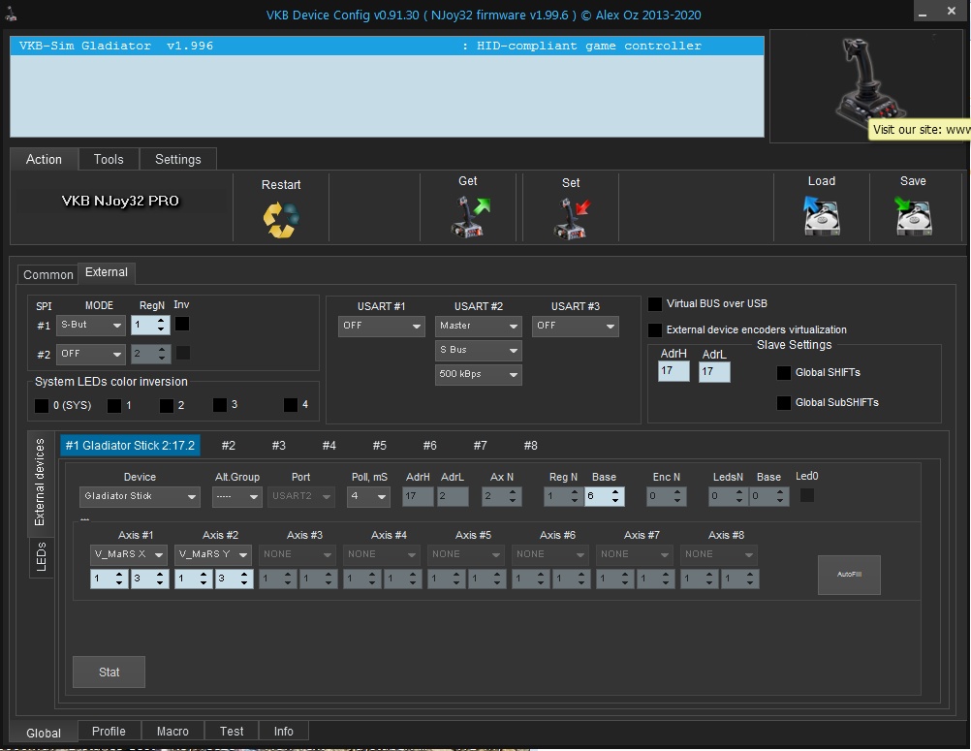Select external device tab #2
The image size is (971, 751).
tap(229, 446)
